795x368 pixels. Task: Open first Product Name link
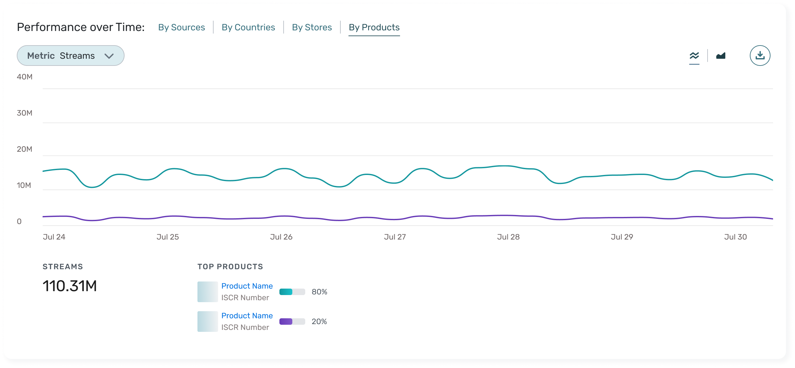(247, 286)
